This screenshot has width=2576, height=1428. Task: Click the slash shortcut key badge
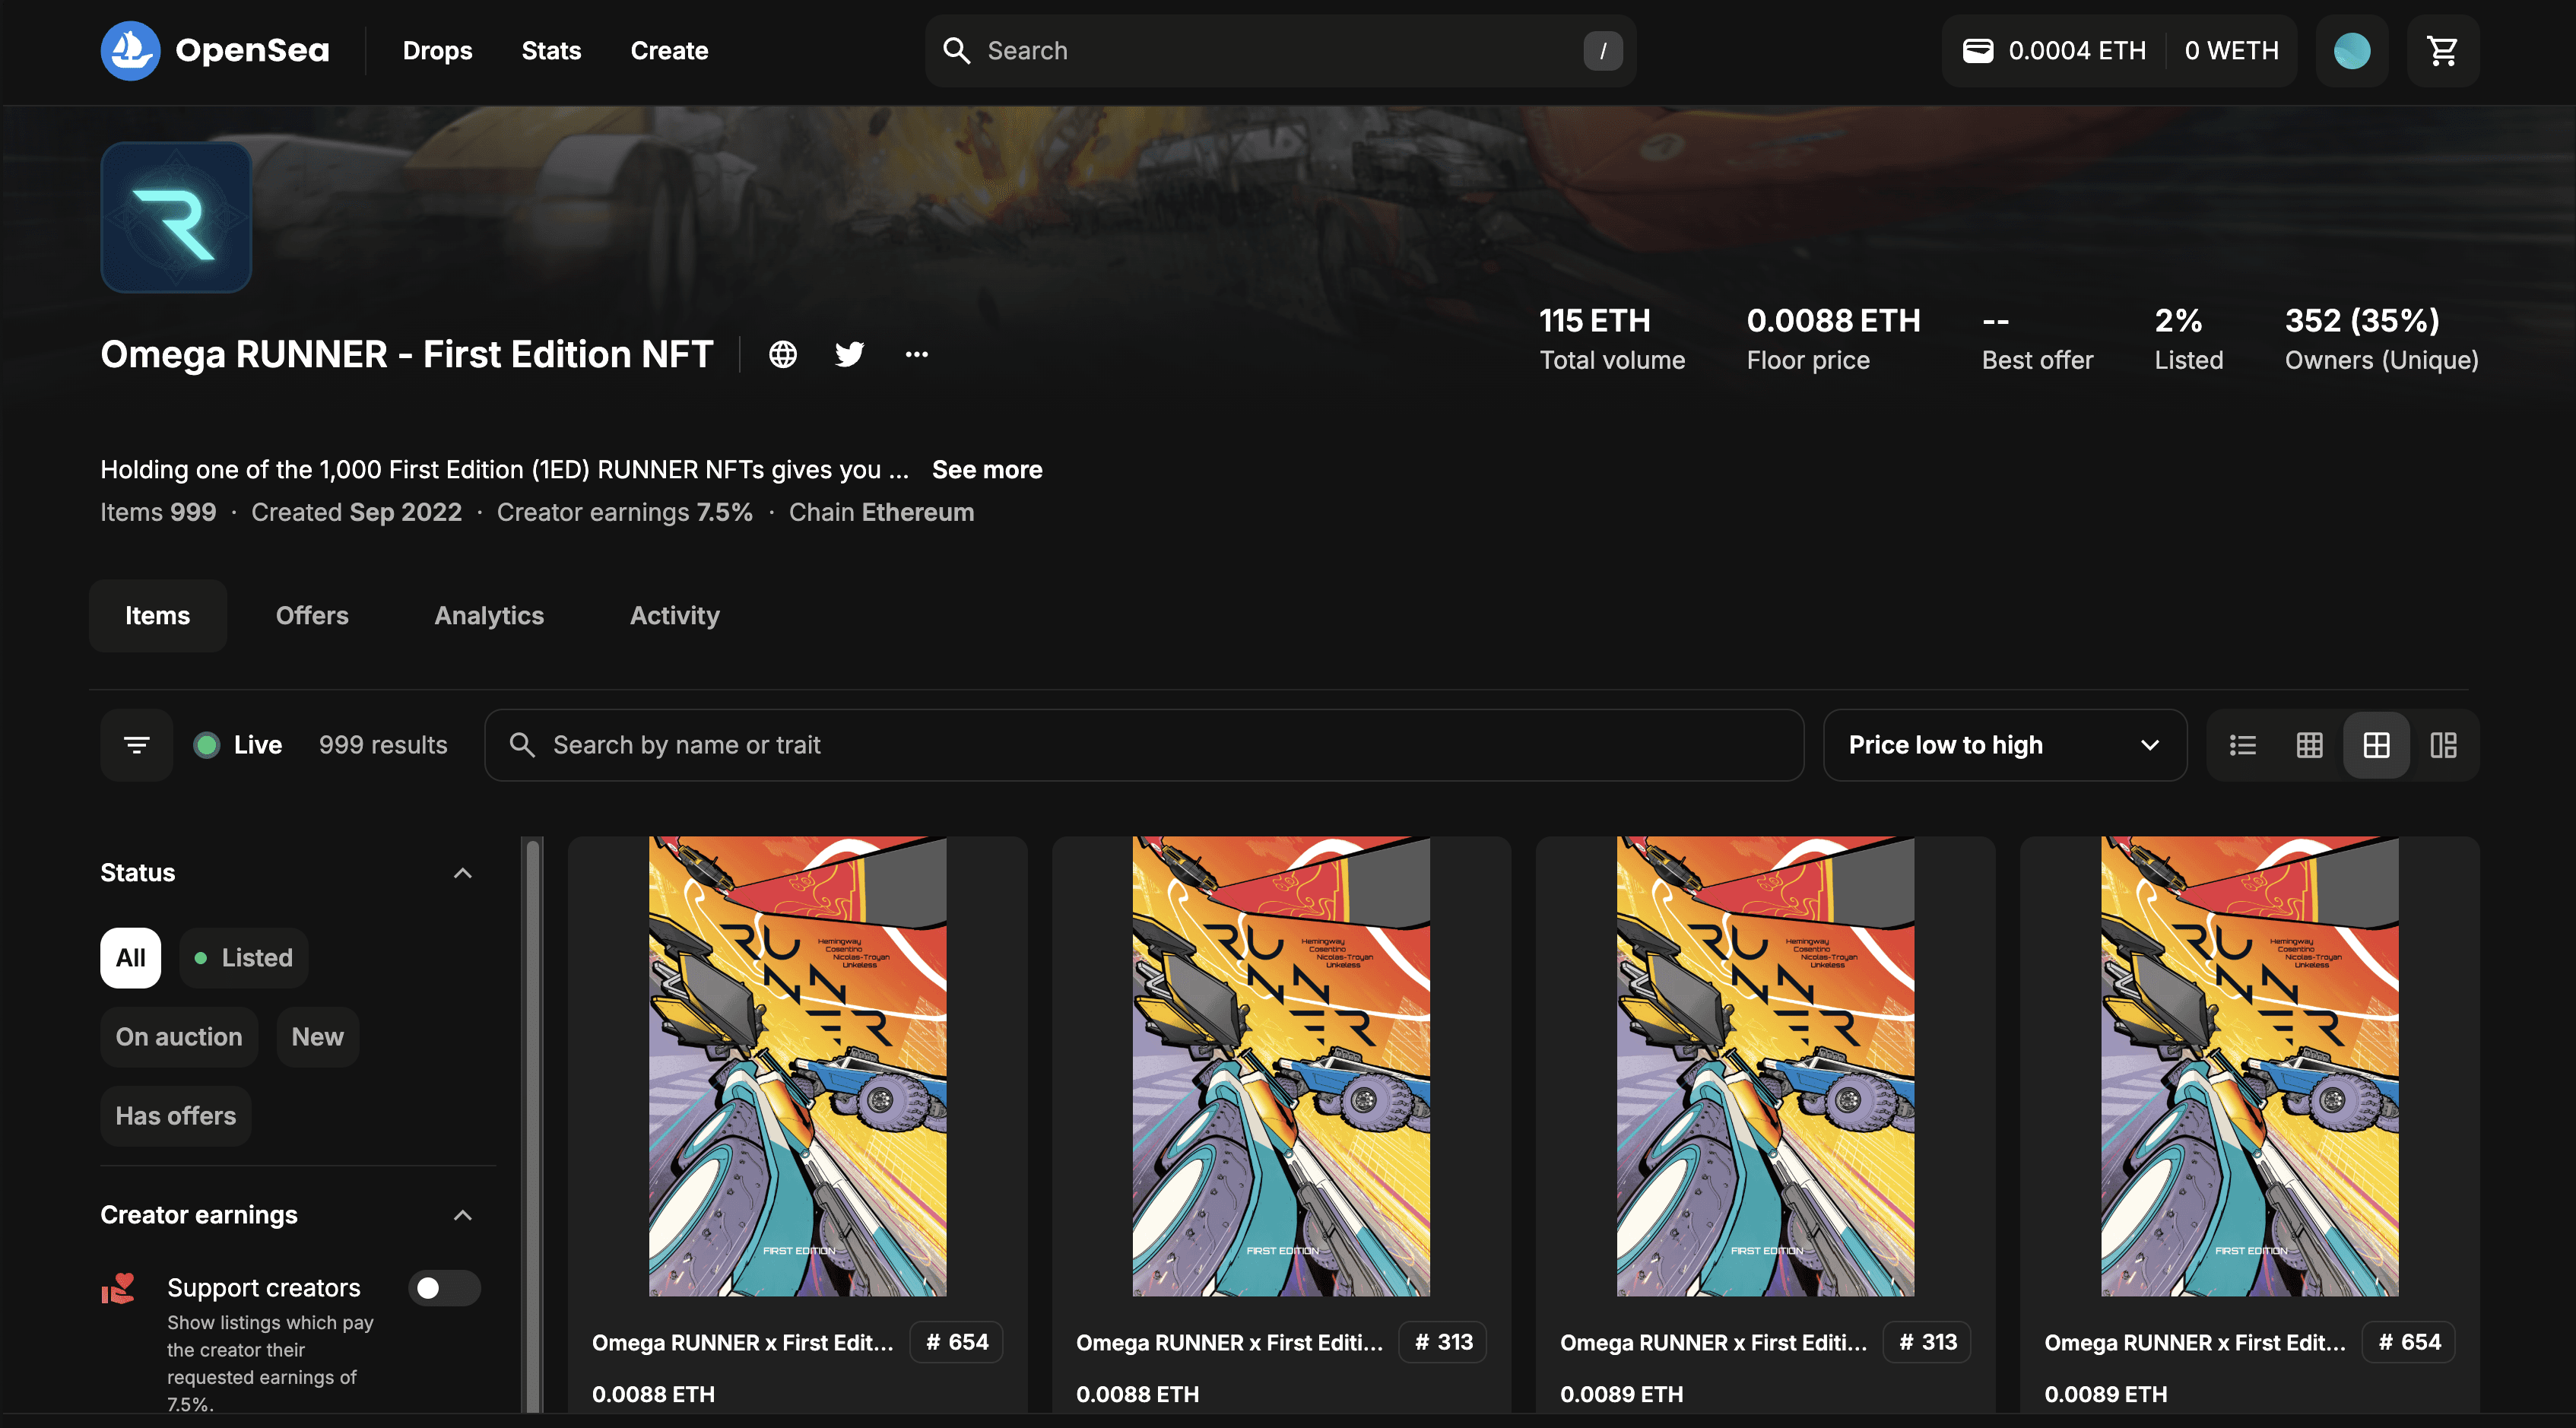pyautogui.click(x=1602, y=50)
